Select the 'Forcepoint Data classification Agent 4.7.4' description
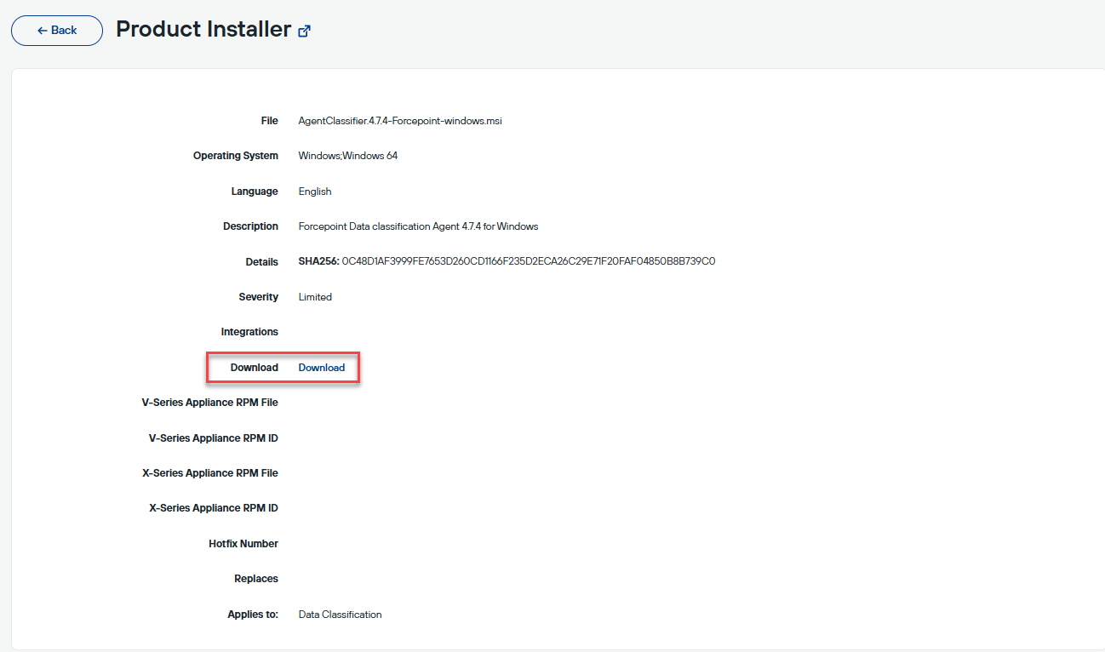 click(x=418, y=226)
